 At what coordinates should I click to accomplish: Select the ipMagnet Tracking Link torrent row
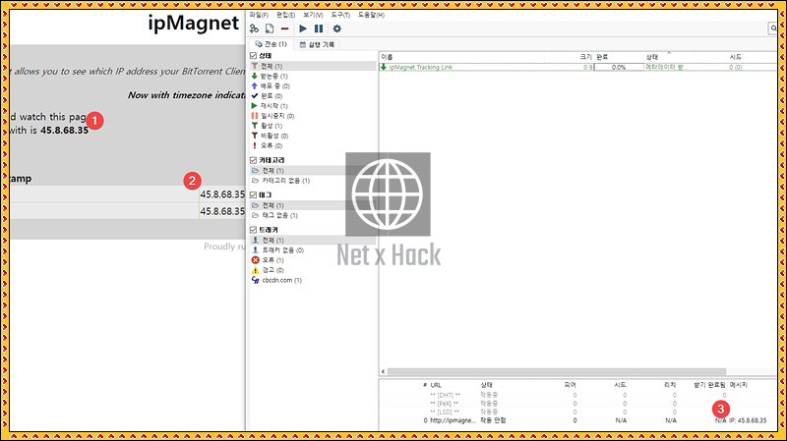click(578, 67)
